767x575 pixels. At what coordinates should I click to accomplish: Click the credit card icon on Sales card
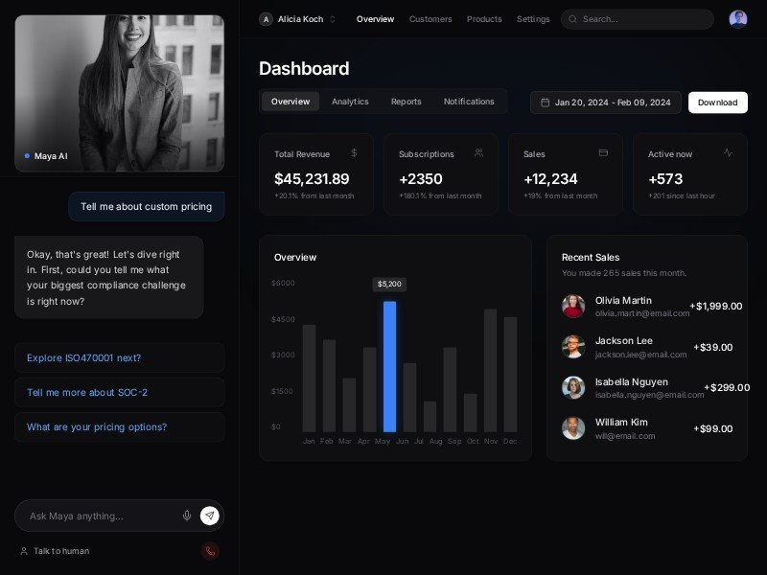pos(603,153)
